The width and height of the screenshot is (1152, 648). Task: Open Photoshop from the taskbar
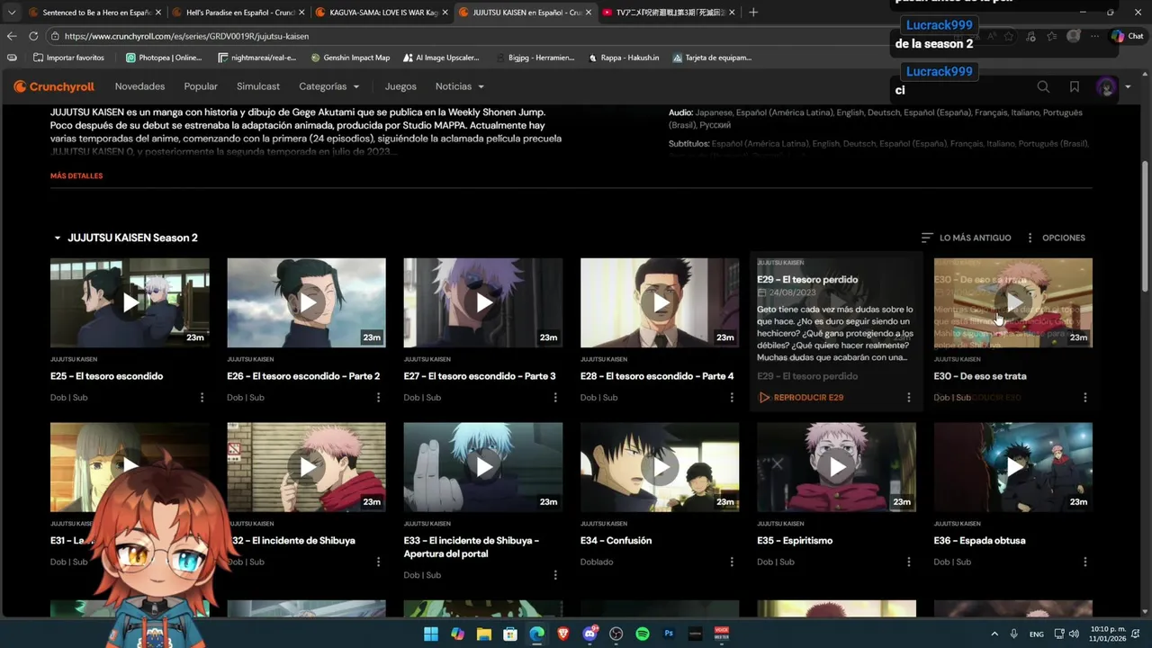(669, 634)
